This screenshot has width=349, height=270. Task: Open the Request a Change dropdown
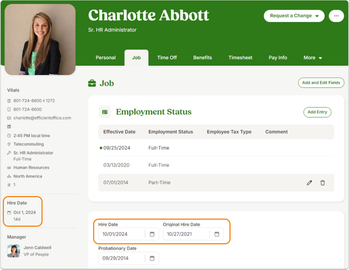point(294,16)
